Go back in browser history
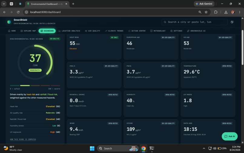 coord(5,12)
